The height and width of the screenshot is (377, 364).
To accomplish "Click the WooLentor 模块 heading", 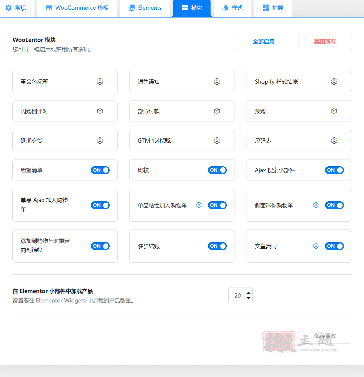I will coord(34,40).
